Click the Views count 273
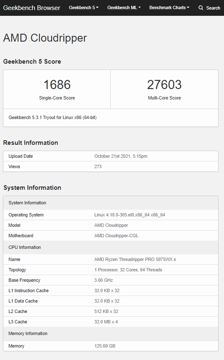Image resolution: width=224 pixels, height=360 pixels. [98, 166]
